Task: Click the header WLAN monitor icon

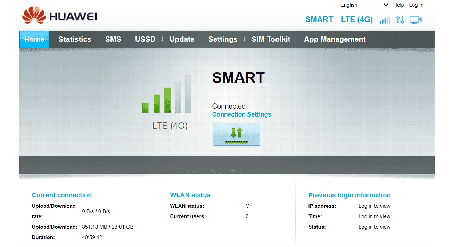Action: [415, 20]
